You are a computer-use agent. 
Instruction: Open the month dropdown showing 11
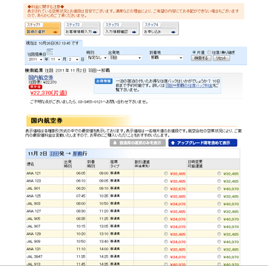(x=56, y=59)
